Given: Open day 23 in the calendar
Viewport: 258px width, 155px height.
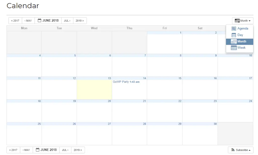Looking at the screenshot, I should (x=215, y=101).
